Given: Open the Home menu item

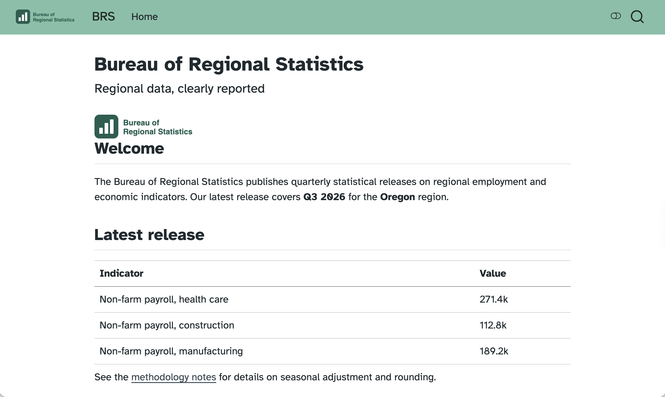Looking at the screenshot, I should coord(145,17).
